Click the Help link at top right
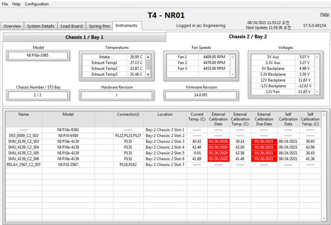 tap(325, 14)
